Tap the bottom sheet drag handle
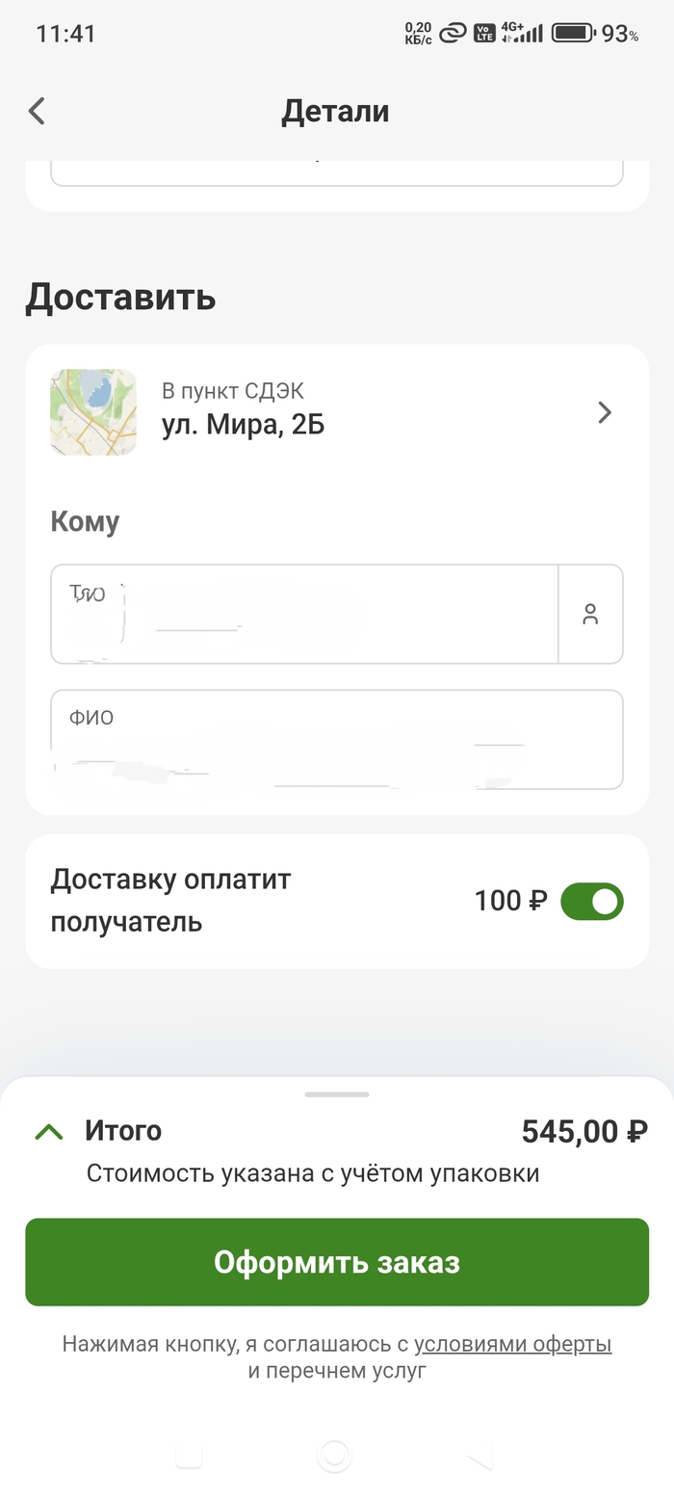The width and height of the screenshot is (674, 1499). coord(337,1094)
